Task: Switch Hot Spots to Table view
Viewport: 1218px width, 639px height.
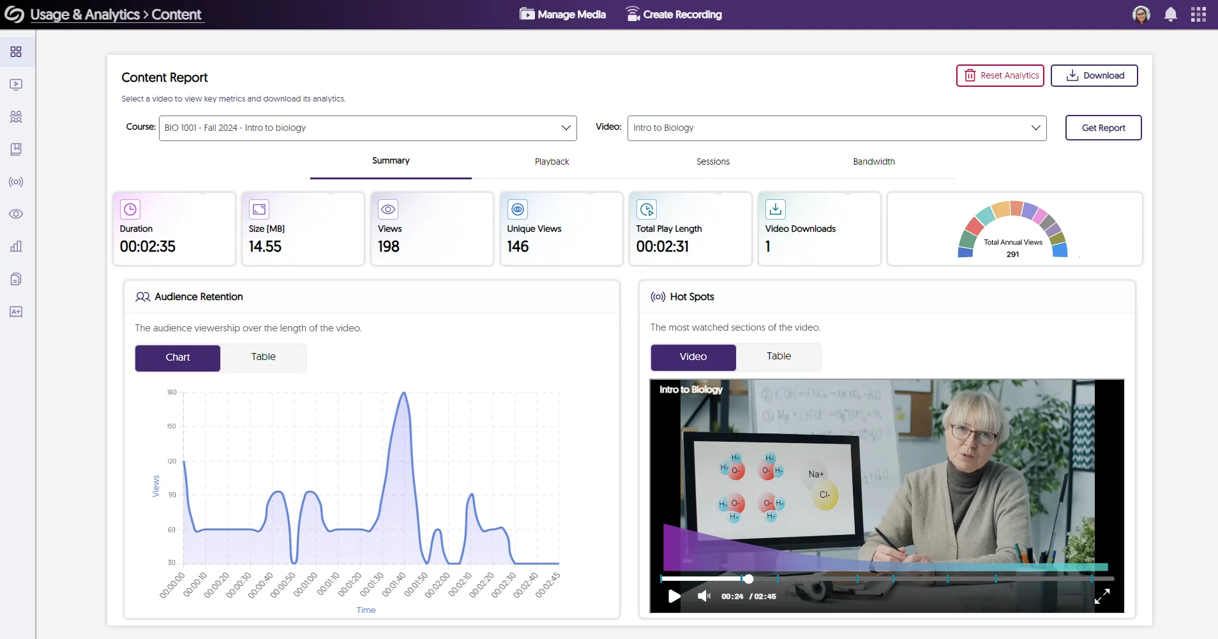Action: click(x=779, y=357)
